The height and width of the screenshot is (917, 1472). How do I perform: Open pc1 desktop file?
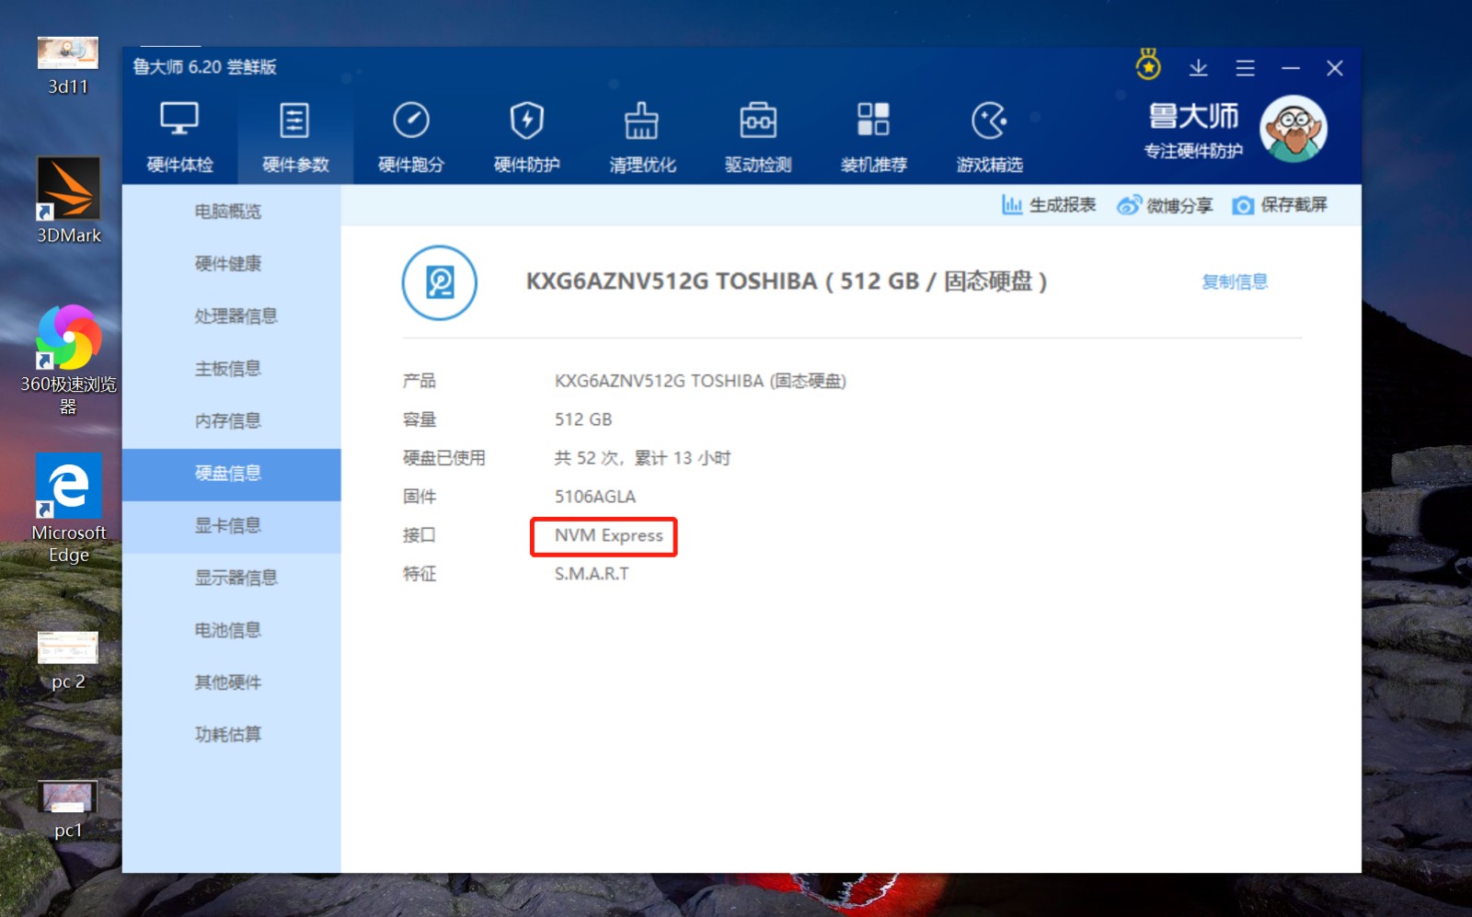point(68,809)
